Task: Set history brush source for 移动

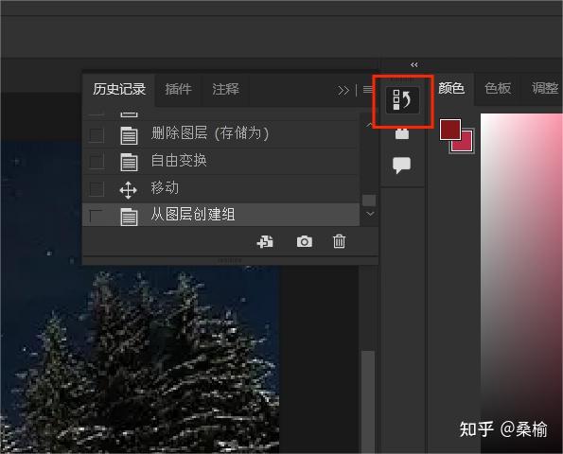Action: [97, 189]
